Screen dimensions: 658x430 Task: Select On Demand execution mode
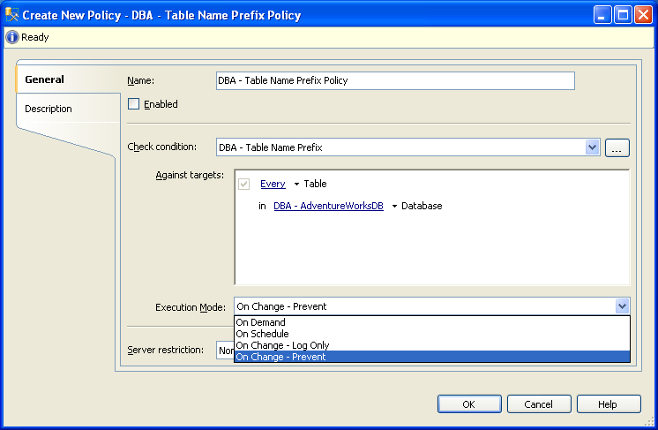(261, 323)
